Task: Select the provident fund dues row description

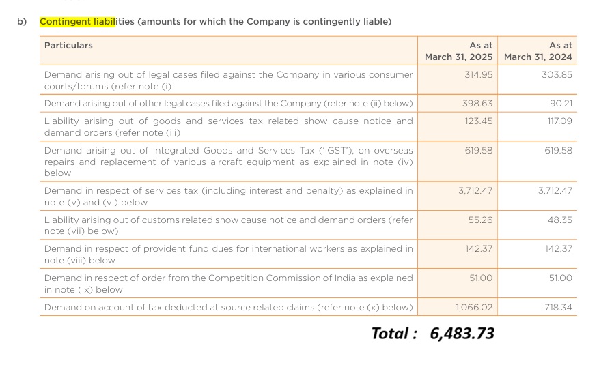Action: point(228,254)
